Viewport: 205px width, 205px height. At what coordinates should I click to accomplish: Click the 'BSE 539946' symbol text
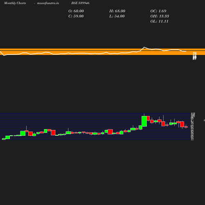coord(80,3)
